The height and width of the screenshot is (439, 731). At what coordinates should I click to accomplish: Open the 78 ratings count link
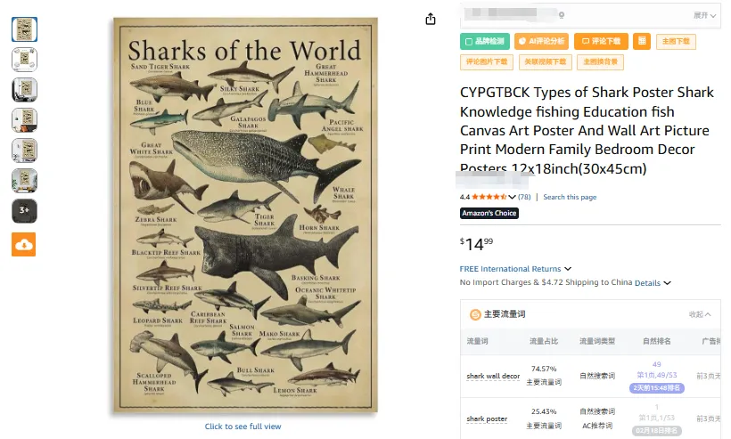click(524, 197)
